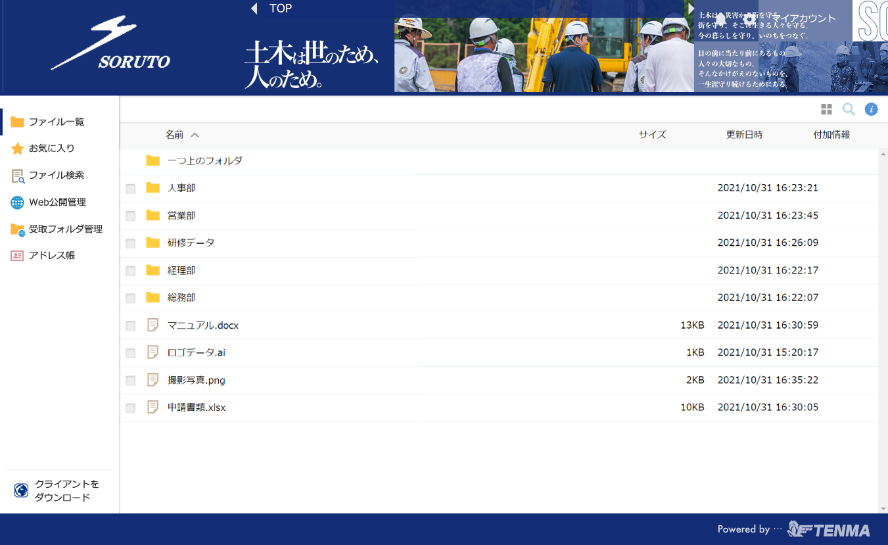Select Web公開管理 in sidebar

click(57, 202)
